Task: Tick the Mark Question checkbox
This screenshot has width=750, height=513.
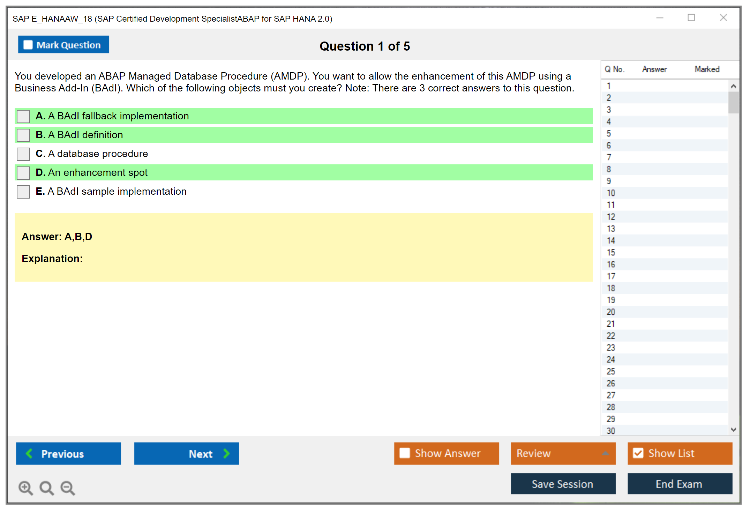Action: [x=28, y=45]
